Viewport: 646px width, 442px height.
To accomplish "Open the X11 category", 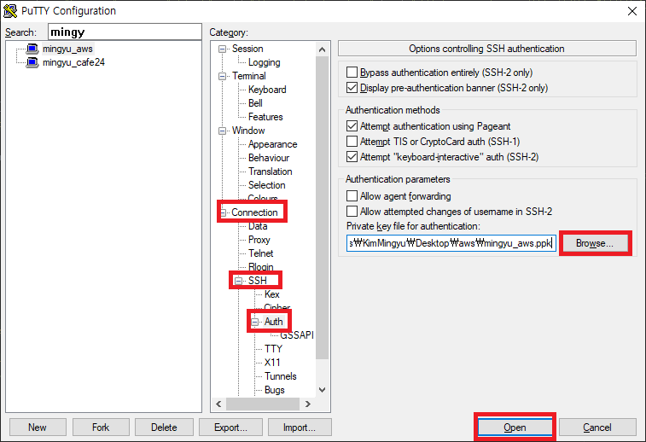I will [272, 363].
